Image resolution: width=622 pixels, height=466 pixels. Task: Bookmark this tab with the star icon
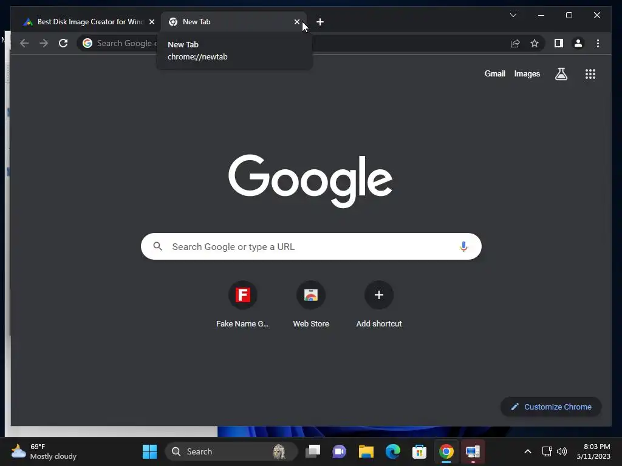coord(535,43)
